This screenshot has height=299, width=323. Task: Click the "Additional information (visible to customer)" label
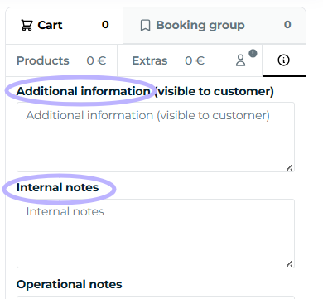tap(145, 91)
